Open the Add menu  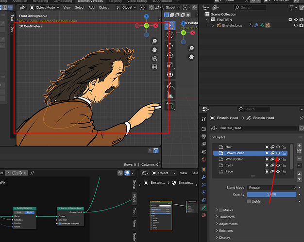tap(91, 8)
